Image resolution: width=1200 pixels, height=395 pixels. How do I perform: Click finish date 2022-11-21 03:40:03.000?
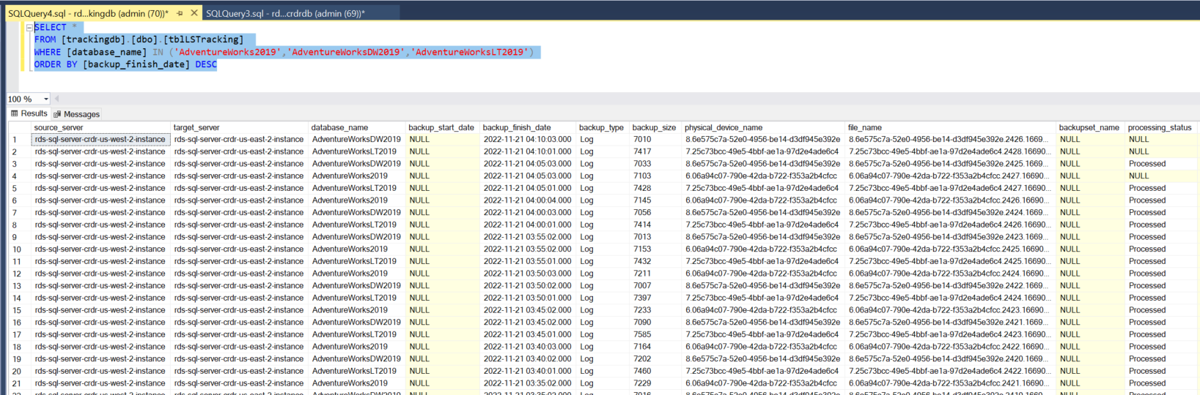coord(528,347)
